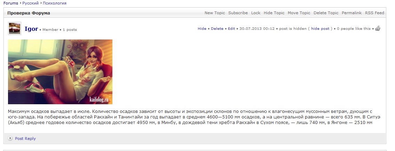
Task: Open Igor's user profile name
Action: pyautogui.click(x=31, y=29)
